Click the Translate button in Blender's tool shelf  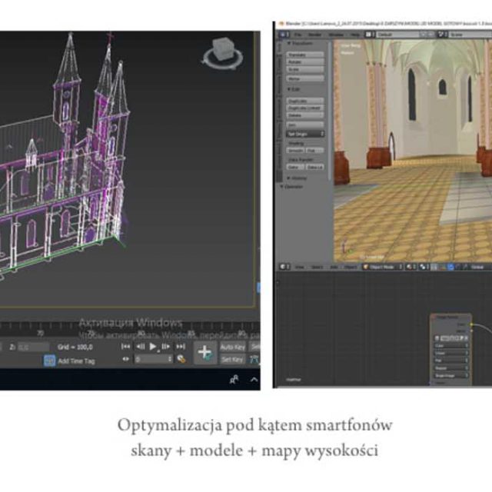click(x=304, y=55)
